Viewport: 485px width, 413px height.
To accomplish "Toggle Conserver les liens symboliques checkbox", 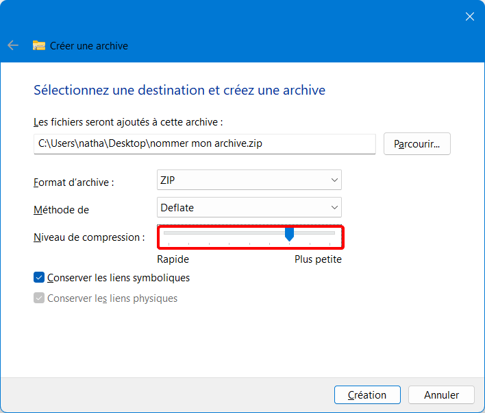I will (39, 277).
